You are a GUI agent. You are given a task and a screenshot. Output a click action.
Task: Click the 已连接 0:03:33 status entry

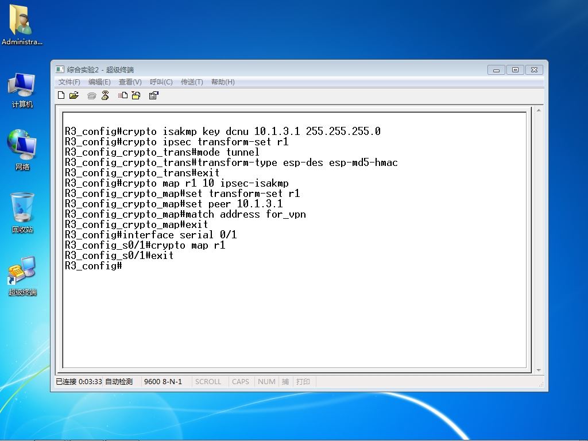(79, 381)
